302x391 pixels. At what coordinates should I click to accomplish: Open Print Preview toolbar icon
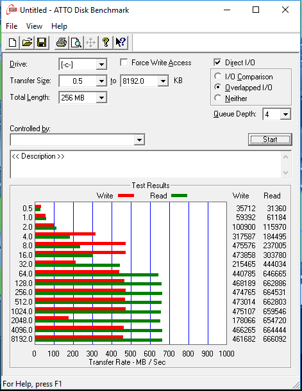pos(76,43)
